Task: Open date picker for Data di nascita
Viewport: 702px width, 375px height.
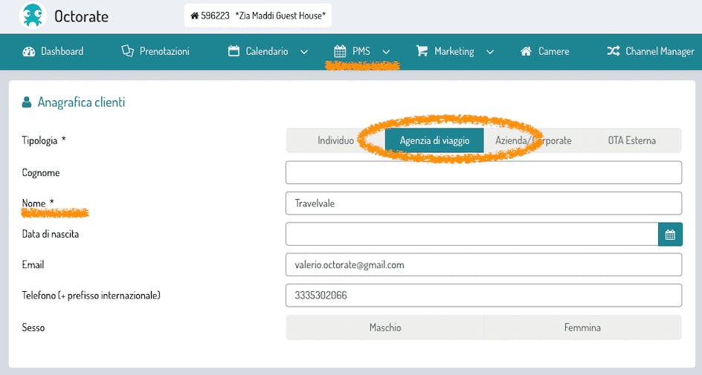Action: pos(670,234)
